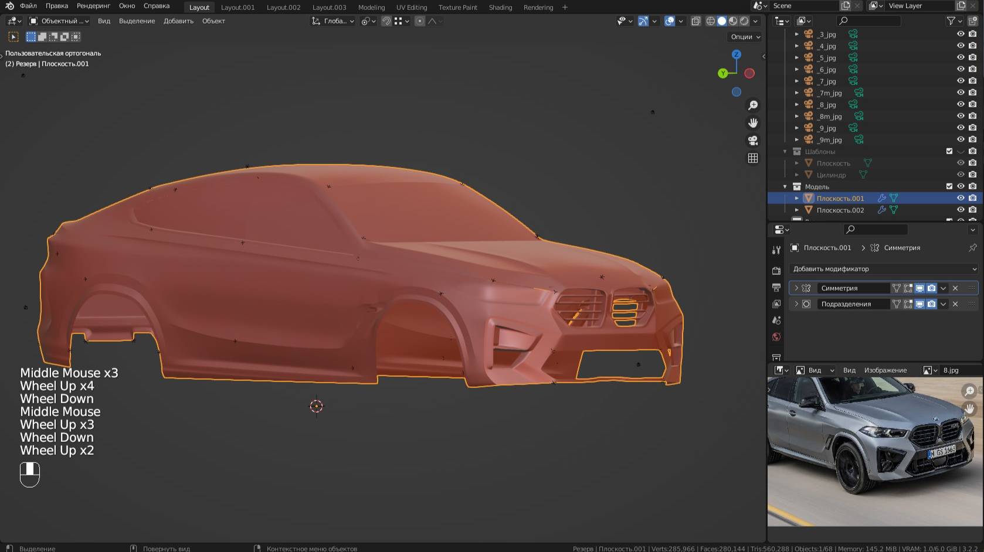Open the outliner filter funnel icon
The width and height of the screenshot is (984, 552).
[x=950, y=21]
